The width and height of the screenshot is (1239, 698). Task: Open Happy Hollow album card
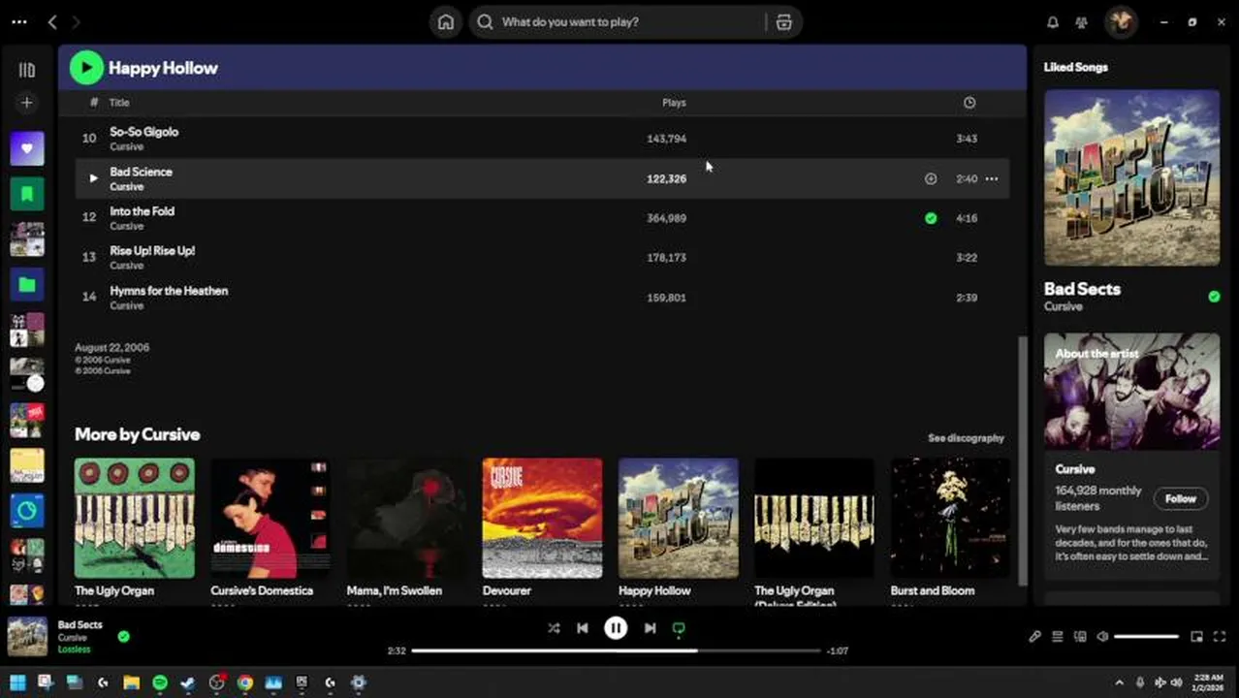(679, 518)
